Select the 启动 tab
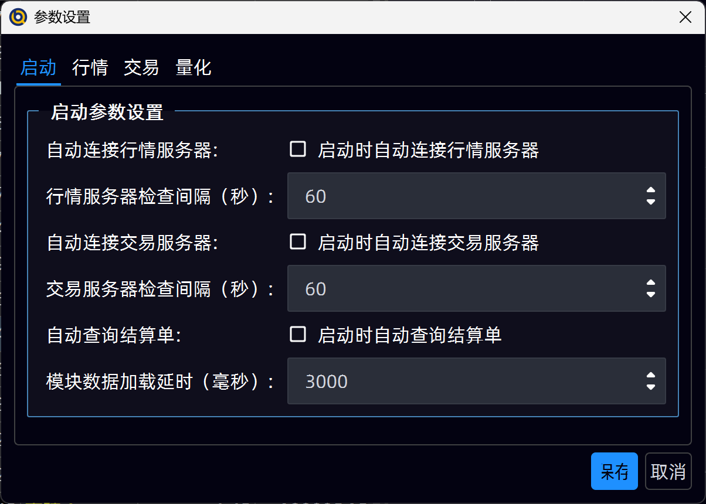 click(38, 68)
